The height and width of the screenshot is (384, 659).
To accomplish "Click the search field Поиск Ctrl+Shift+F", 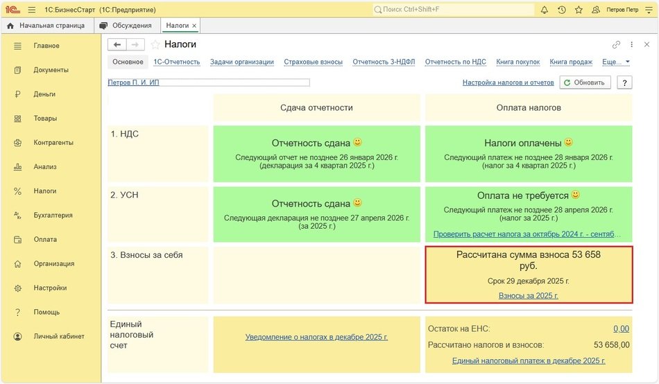I will (x=451, y=10).
